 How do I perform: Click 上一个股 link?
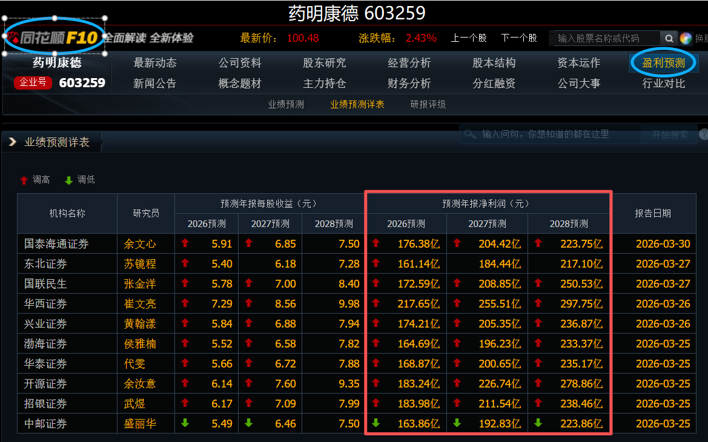tap(469, 38)
